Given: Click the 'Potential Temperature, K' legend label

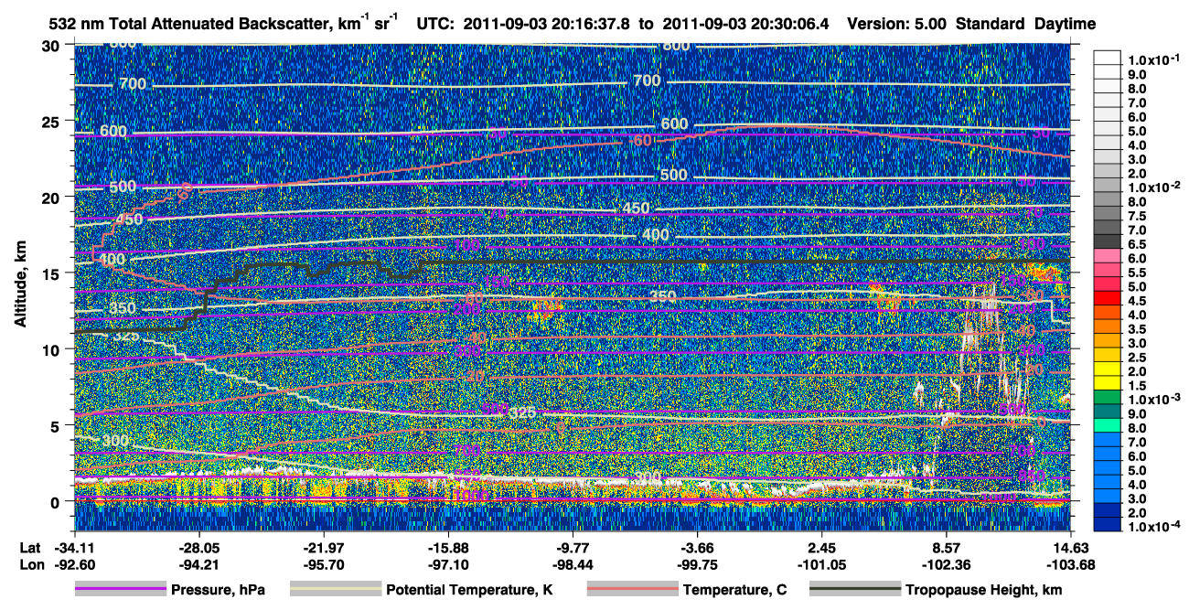Looking at the screenshot, I should 469,590.
